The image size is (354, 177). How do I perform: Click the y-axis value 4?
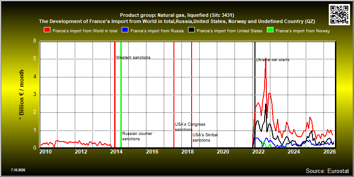(35, 77)
